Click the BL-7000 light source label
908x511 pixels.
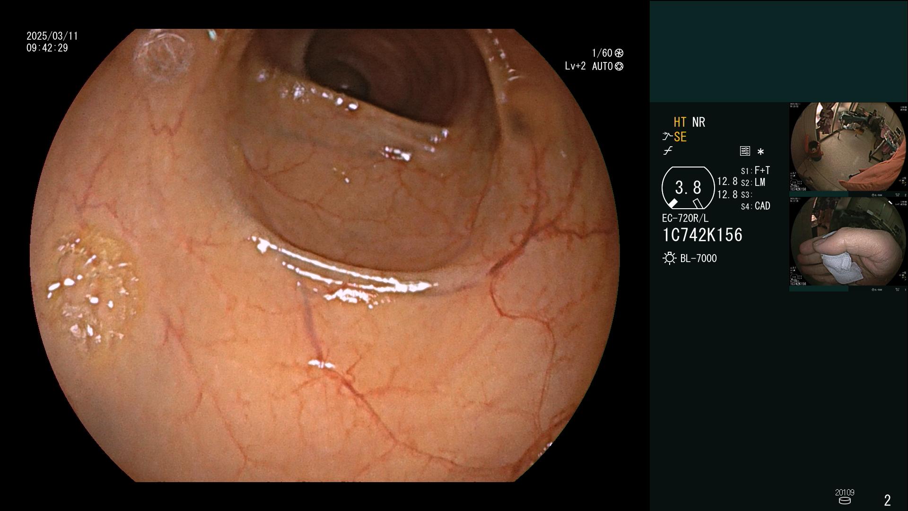click(x=698, y=258)
